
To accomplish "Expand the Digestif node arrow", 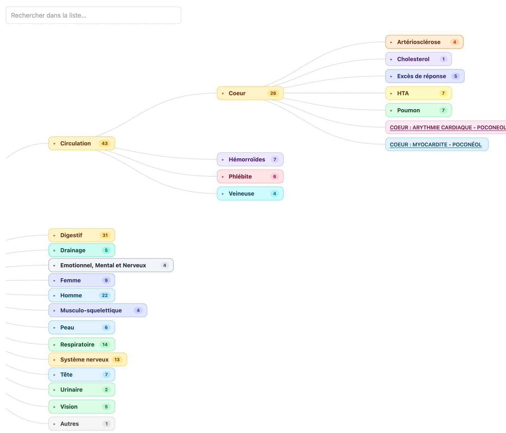I will tap(54, 235).
